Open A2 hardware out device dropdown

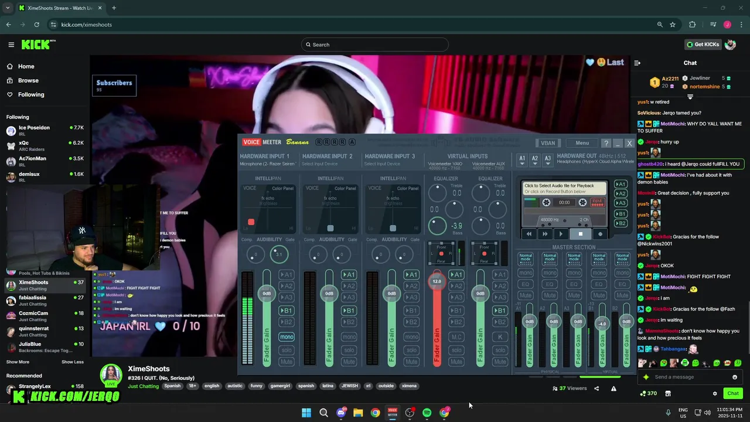(x=535, y=160)
